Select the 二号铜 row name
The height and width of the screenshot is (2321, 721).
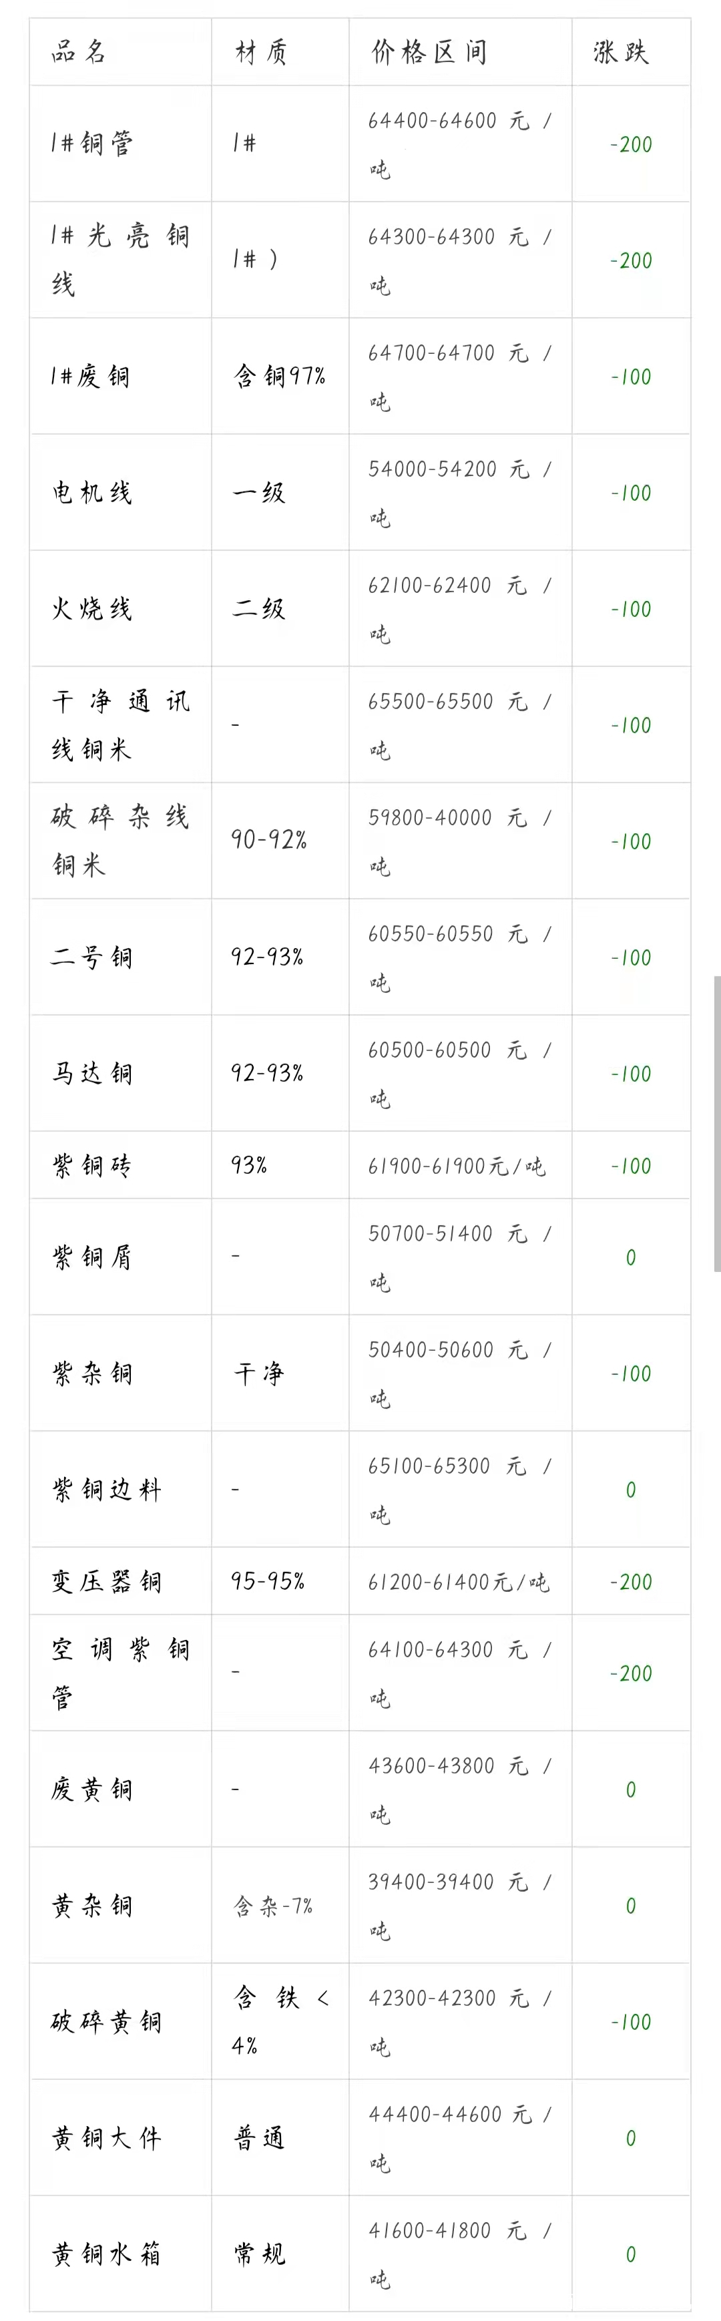[x=91, y=957]
